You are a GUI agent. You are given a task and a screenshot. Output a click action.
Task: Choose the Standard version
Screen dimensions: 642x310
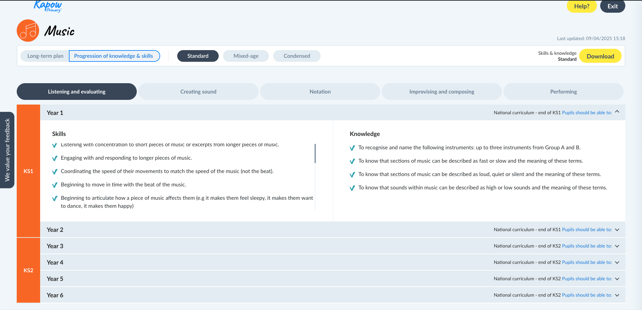click(x=198, y=56)
